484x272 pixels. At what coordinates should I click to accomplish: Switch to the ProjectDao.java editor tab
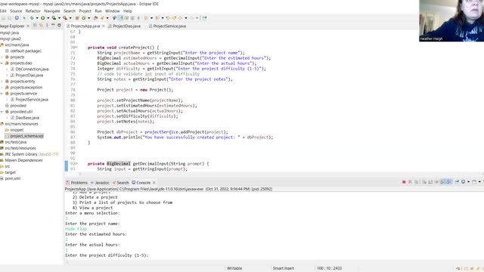pos(124,26)
